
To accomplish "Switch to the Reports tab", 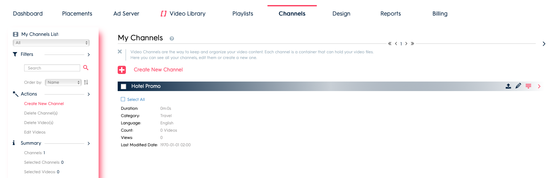I will (391, 14).
